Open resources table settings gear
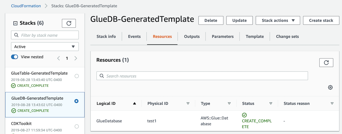 point(330,87)
